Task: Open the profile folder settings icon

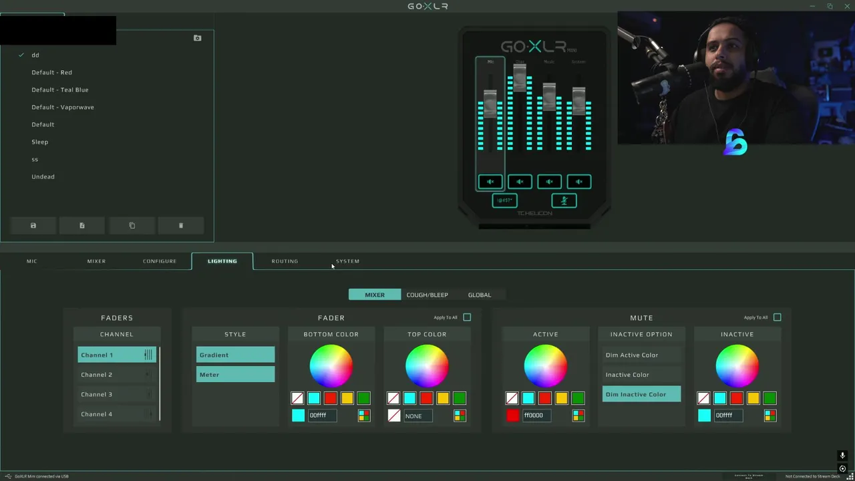Action: (197, 38)
